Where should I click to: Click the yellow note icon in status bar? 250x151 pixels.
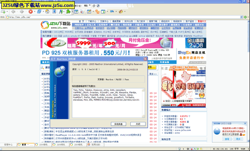201,149
